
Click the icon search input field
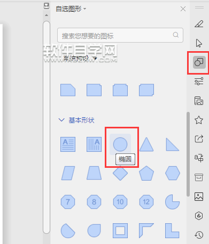(x=120, y=35)
